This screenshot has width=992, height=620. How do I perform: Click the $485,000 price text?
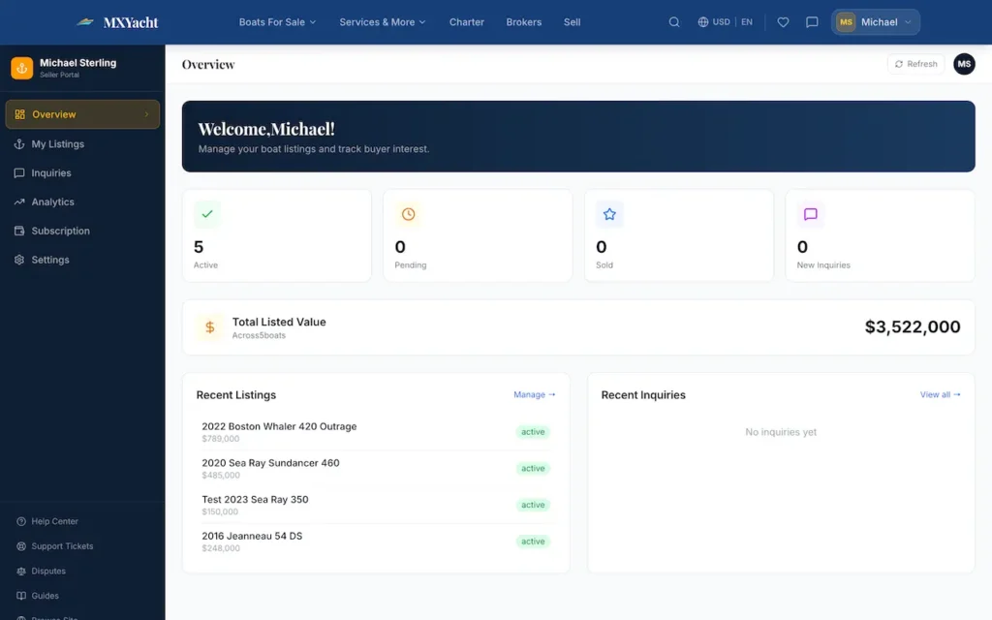(221, 475)
